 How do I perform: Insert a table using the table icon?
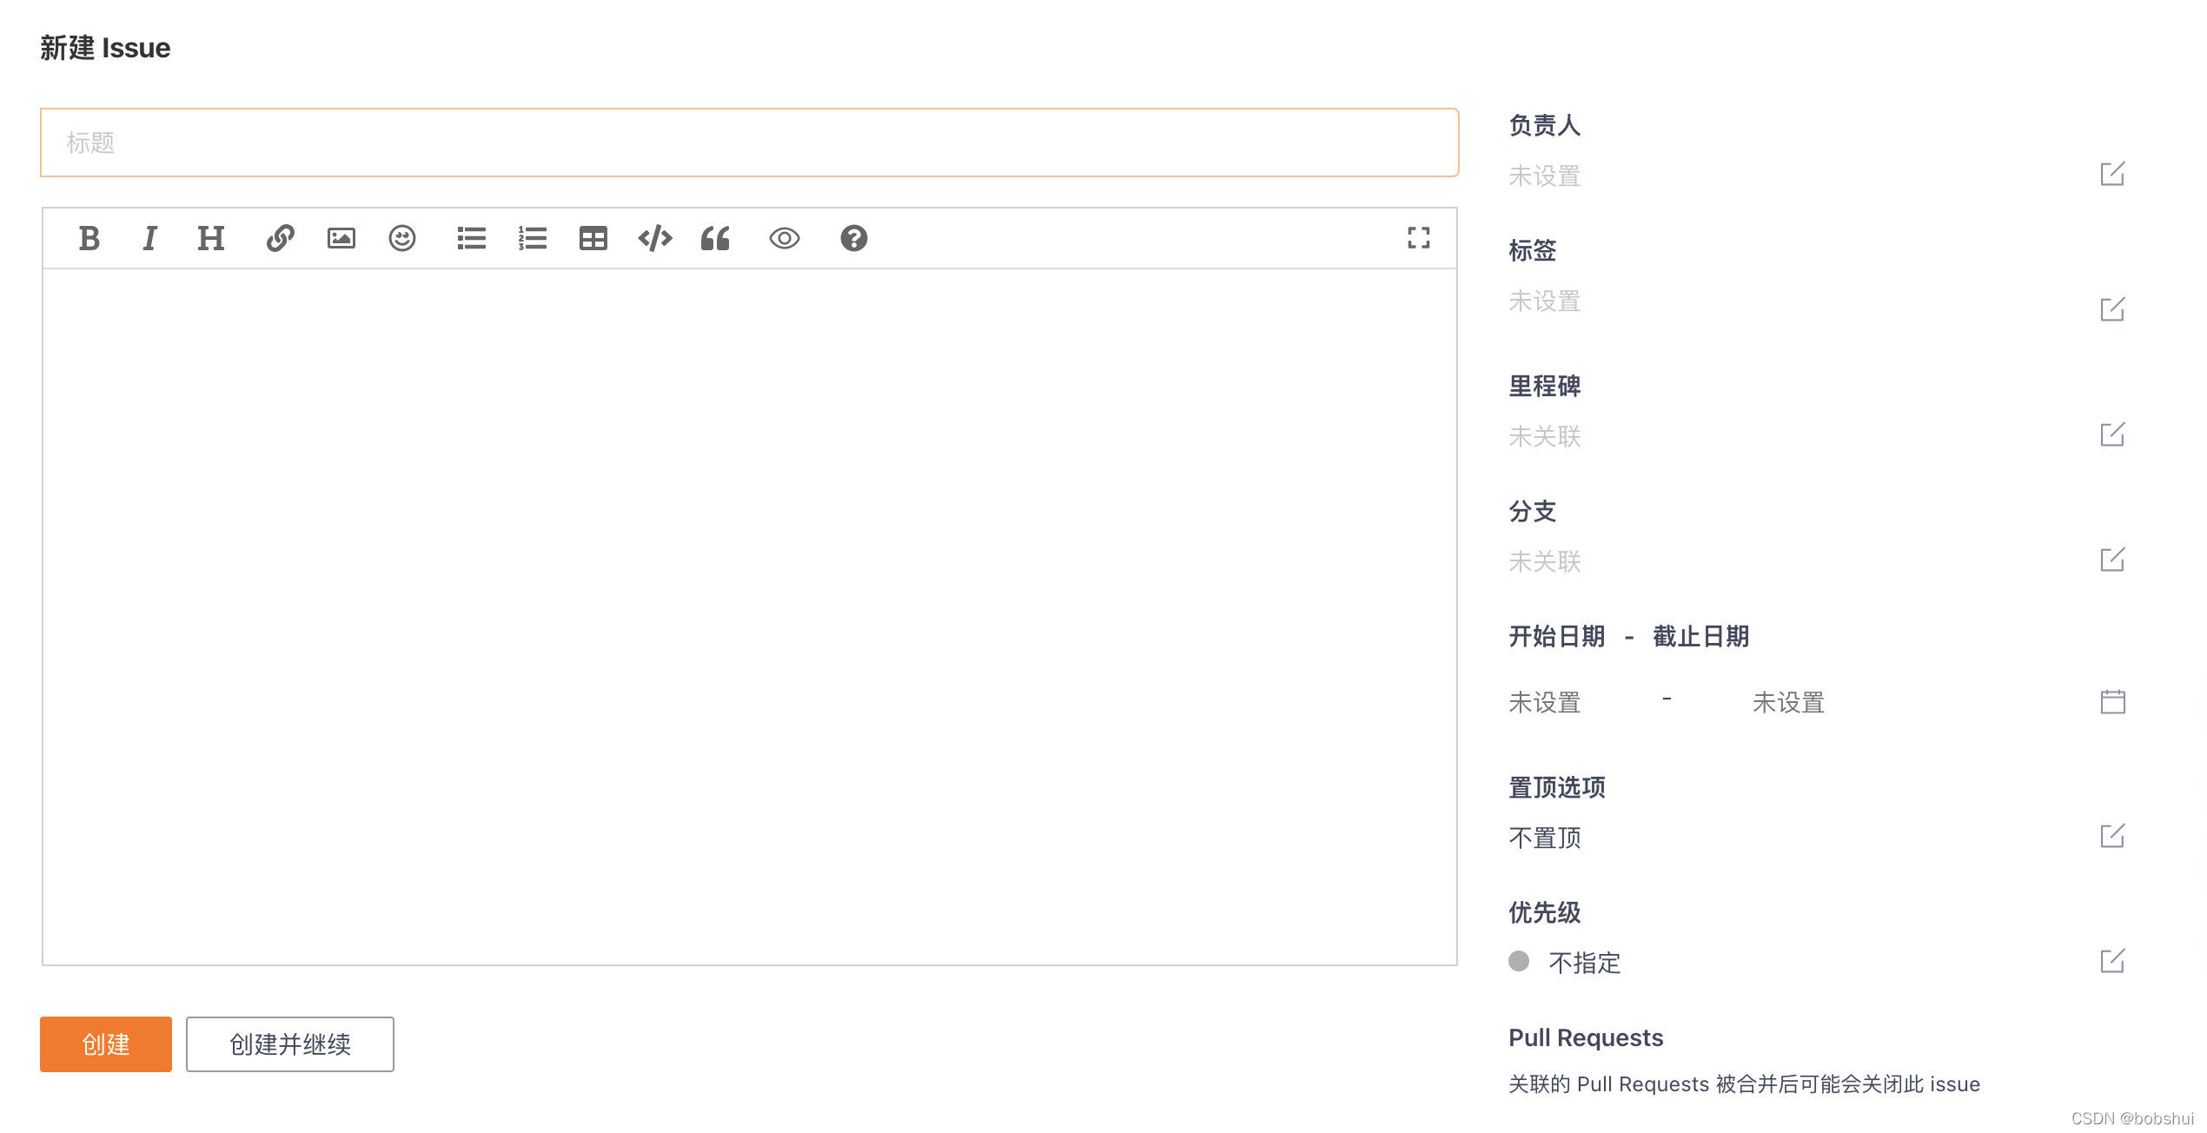click(x=593, y=238)
